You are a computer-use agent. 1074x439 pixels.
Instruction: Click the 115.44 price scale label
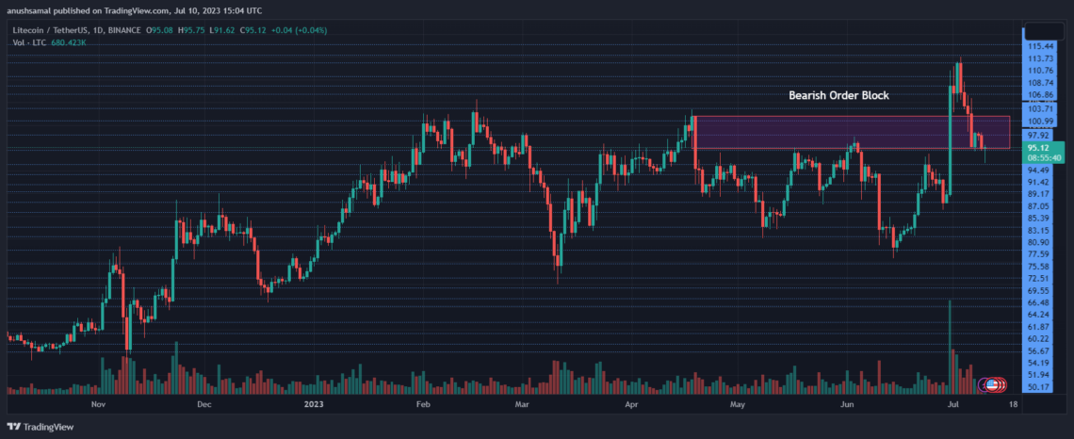coord(1041,46)
